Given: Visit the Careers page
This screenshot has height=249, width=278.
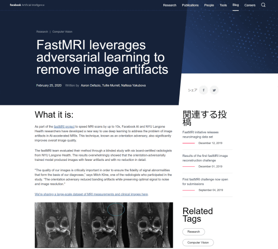Looking at the screenshot, I should point(250,5).
